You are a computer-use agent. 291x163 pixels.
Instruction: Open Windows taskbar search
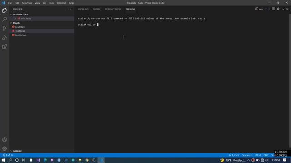pos(10,160)
